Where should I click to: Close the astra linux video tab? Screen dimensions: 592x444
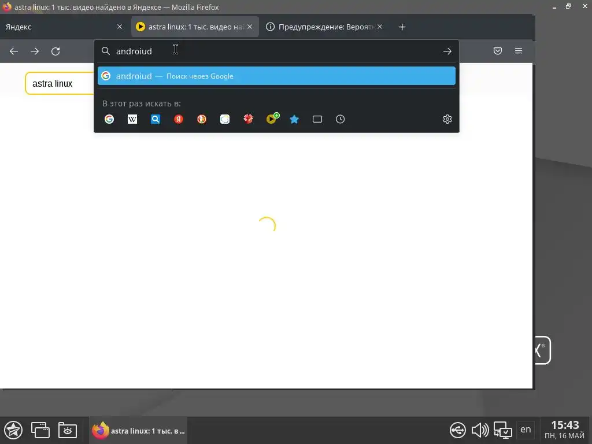coord(250,27)
